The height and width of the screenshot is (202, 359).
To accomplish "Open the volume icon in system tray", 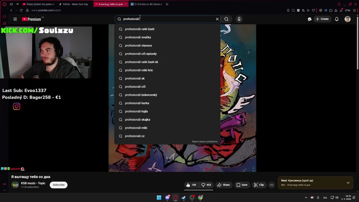I will click(337, 198).
